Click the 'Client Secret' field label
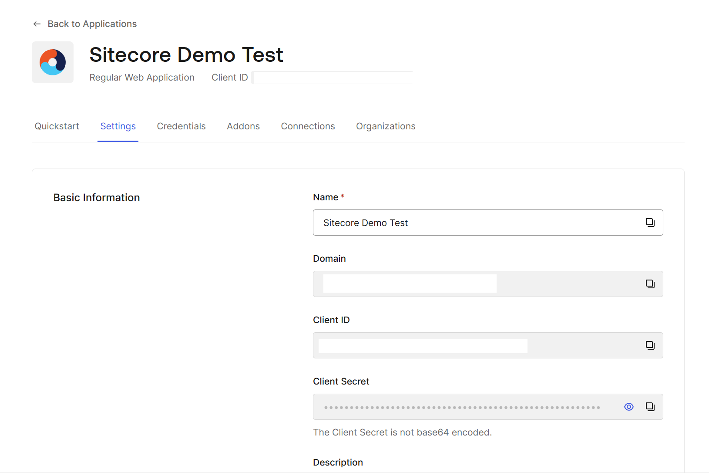The height and width of the screenshot is (476, 709). (341, 381)
